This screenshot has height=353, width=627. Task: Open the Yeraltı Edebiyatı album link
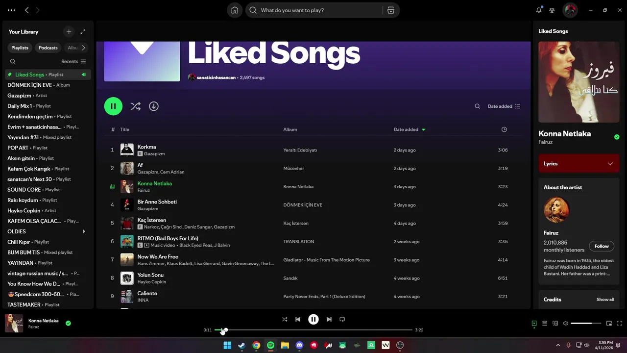[300, 150]
